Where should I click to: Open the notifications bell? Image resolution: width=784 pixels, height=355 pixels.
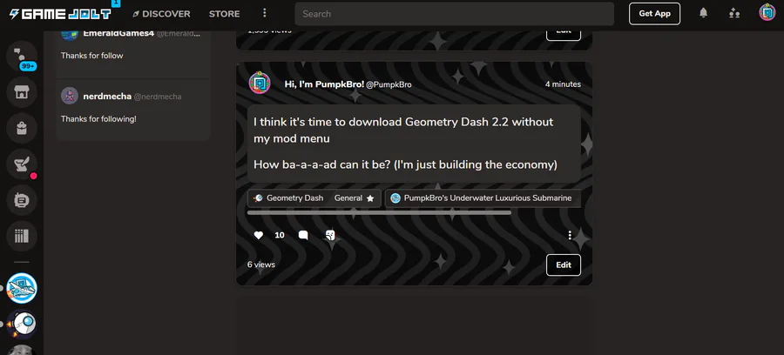[704, 13]
